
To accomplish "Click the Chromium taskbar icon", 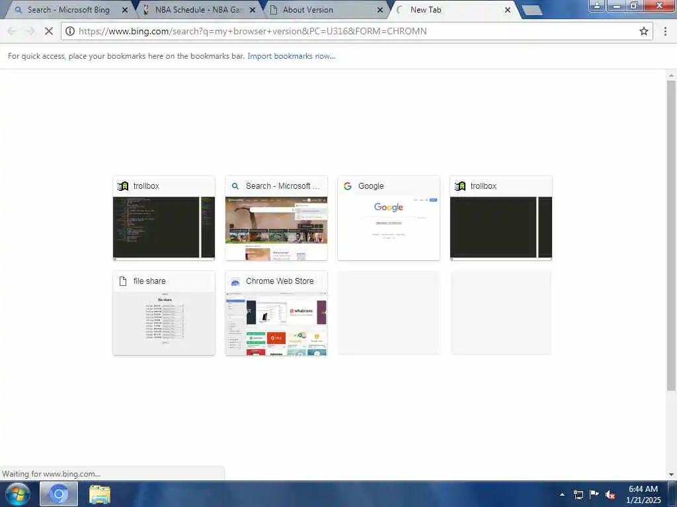I will pos(59,494).
